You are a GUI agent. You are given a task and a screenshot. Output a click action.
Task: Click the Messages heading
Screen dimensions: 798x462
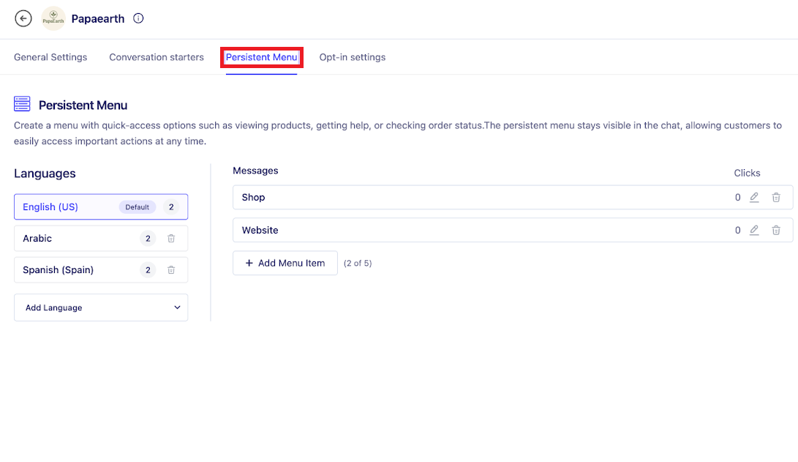pyautogui.click(x=255, y=171)
